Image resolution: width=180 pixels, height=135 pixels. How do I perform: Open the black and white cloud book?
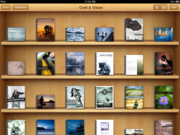coord(134,30)
